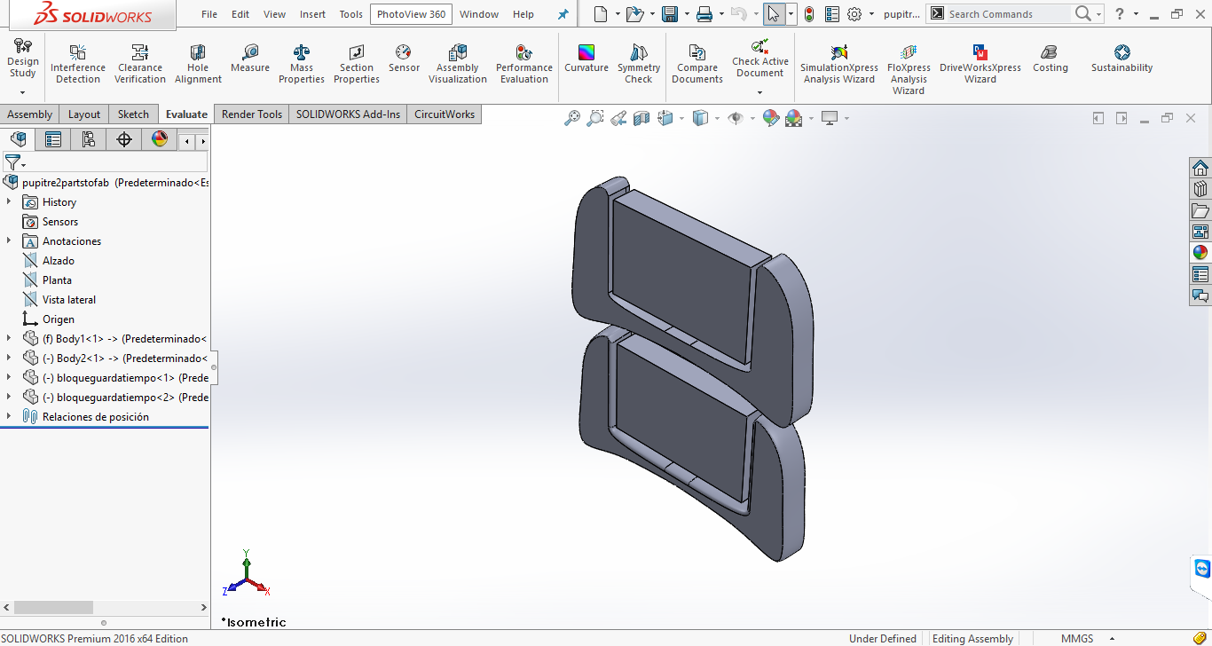The width and height of the screenshot is (1212, 646).
Task: Click Edit Appearance icon in view toolbar
Action: click(771, 118)
